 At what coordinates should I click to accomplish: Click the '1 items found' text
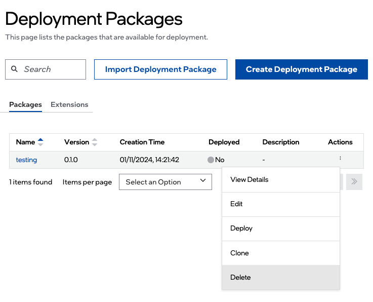click(31, 182)
